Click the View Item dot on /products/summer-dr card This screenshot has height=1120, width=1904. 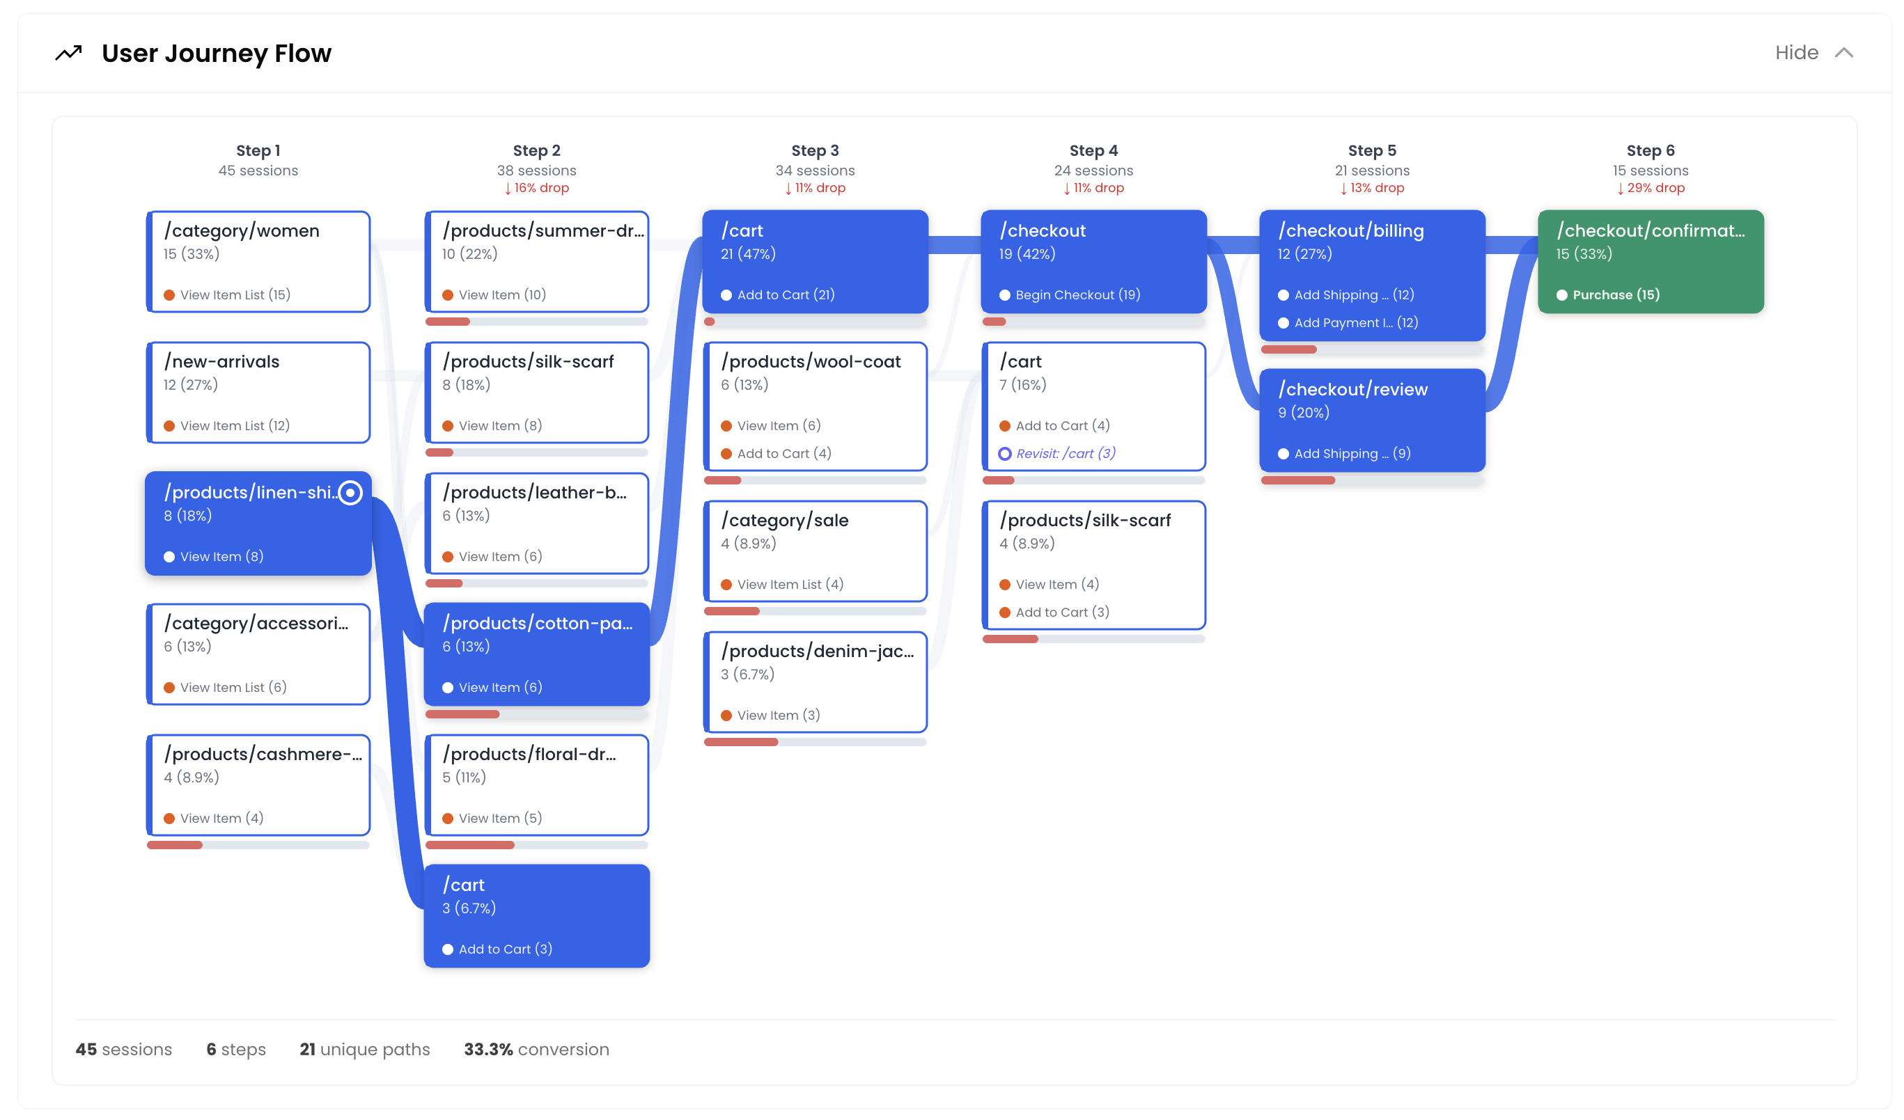pos(448,294)
